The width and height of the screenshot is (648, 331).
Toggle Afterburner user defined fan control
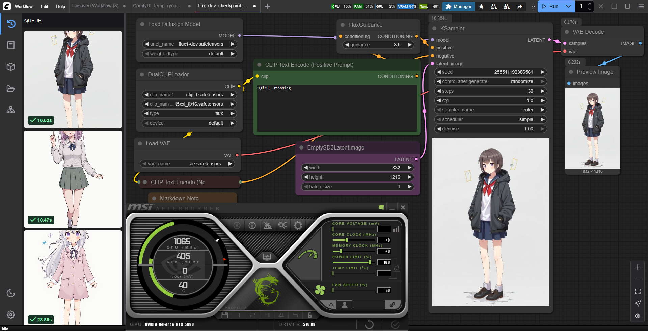(x=345, y=305)
